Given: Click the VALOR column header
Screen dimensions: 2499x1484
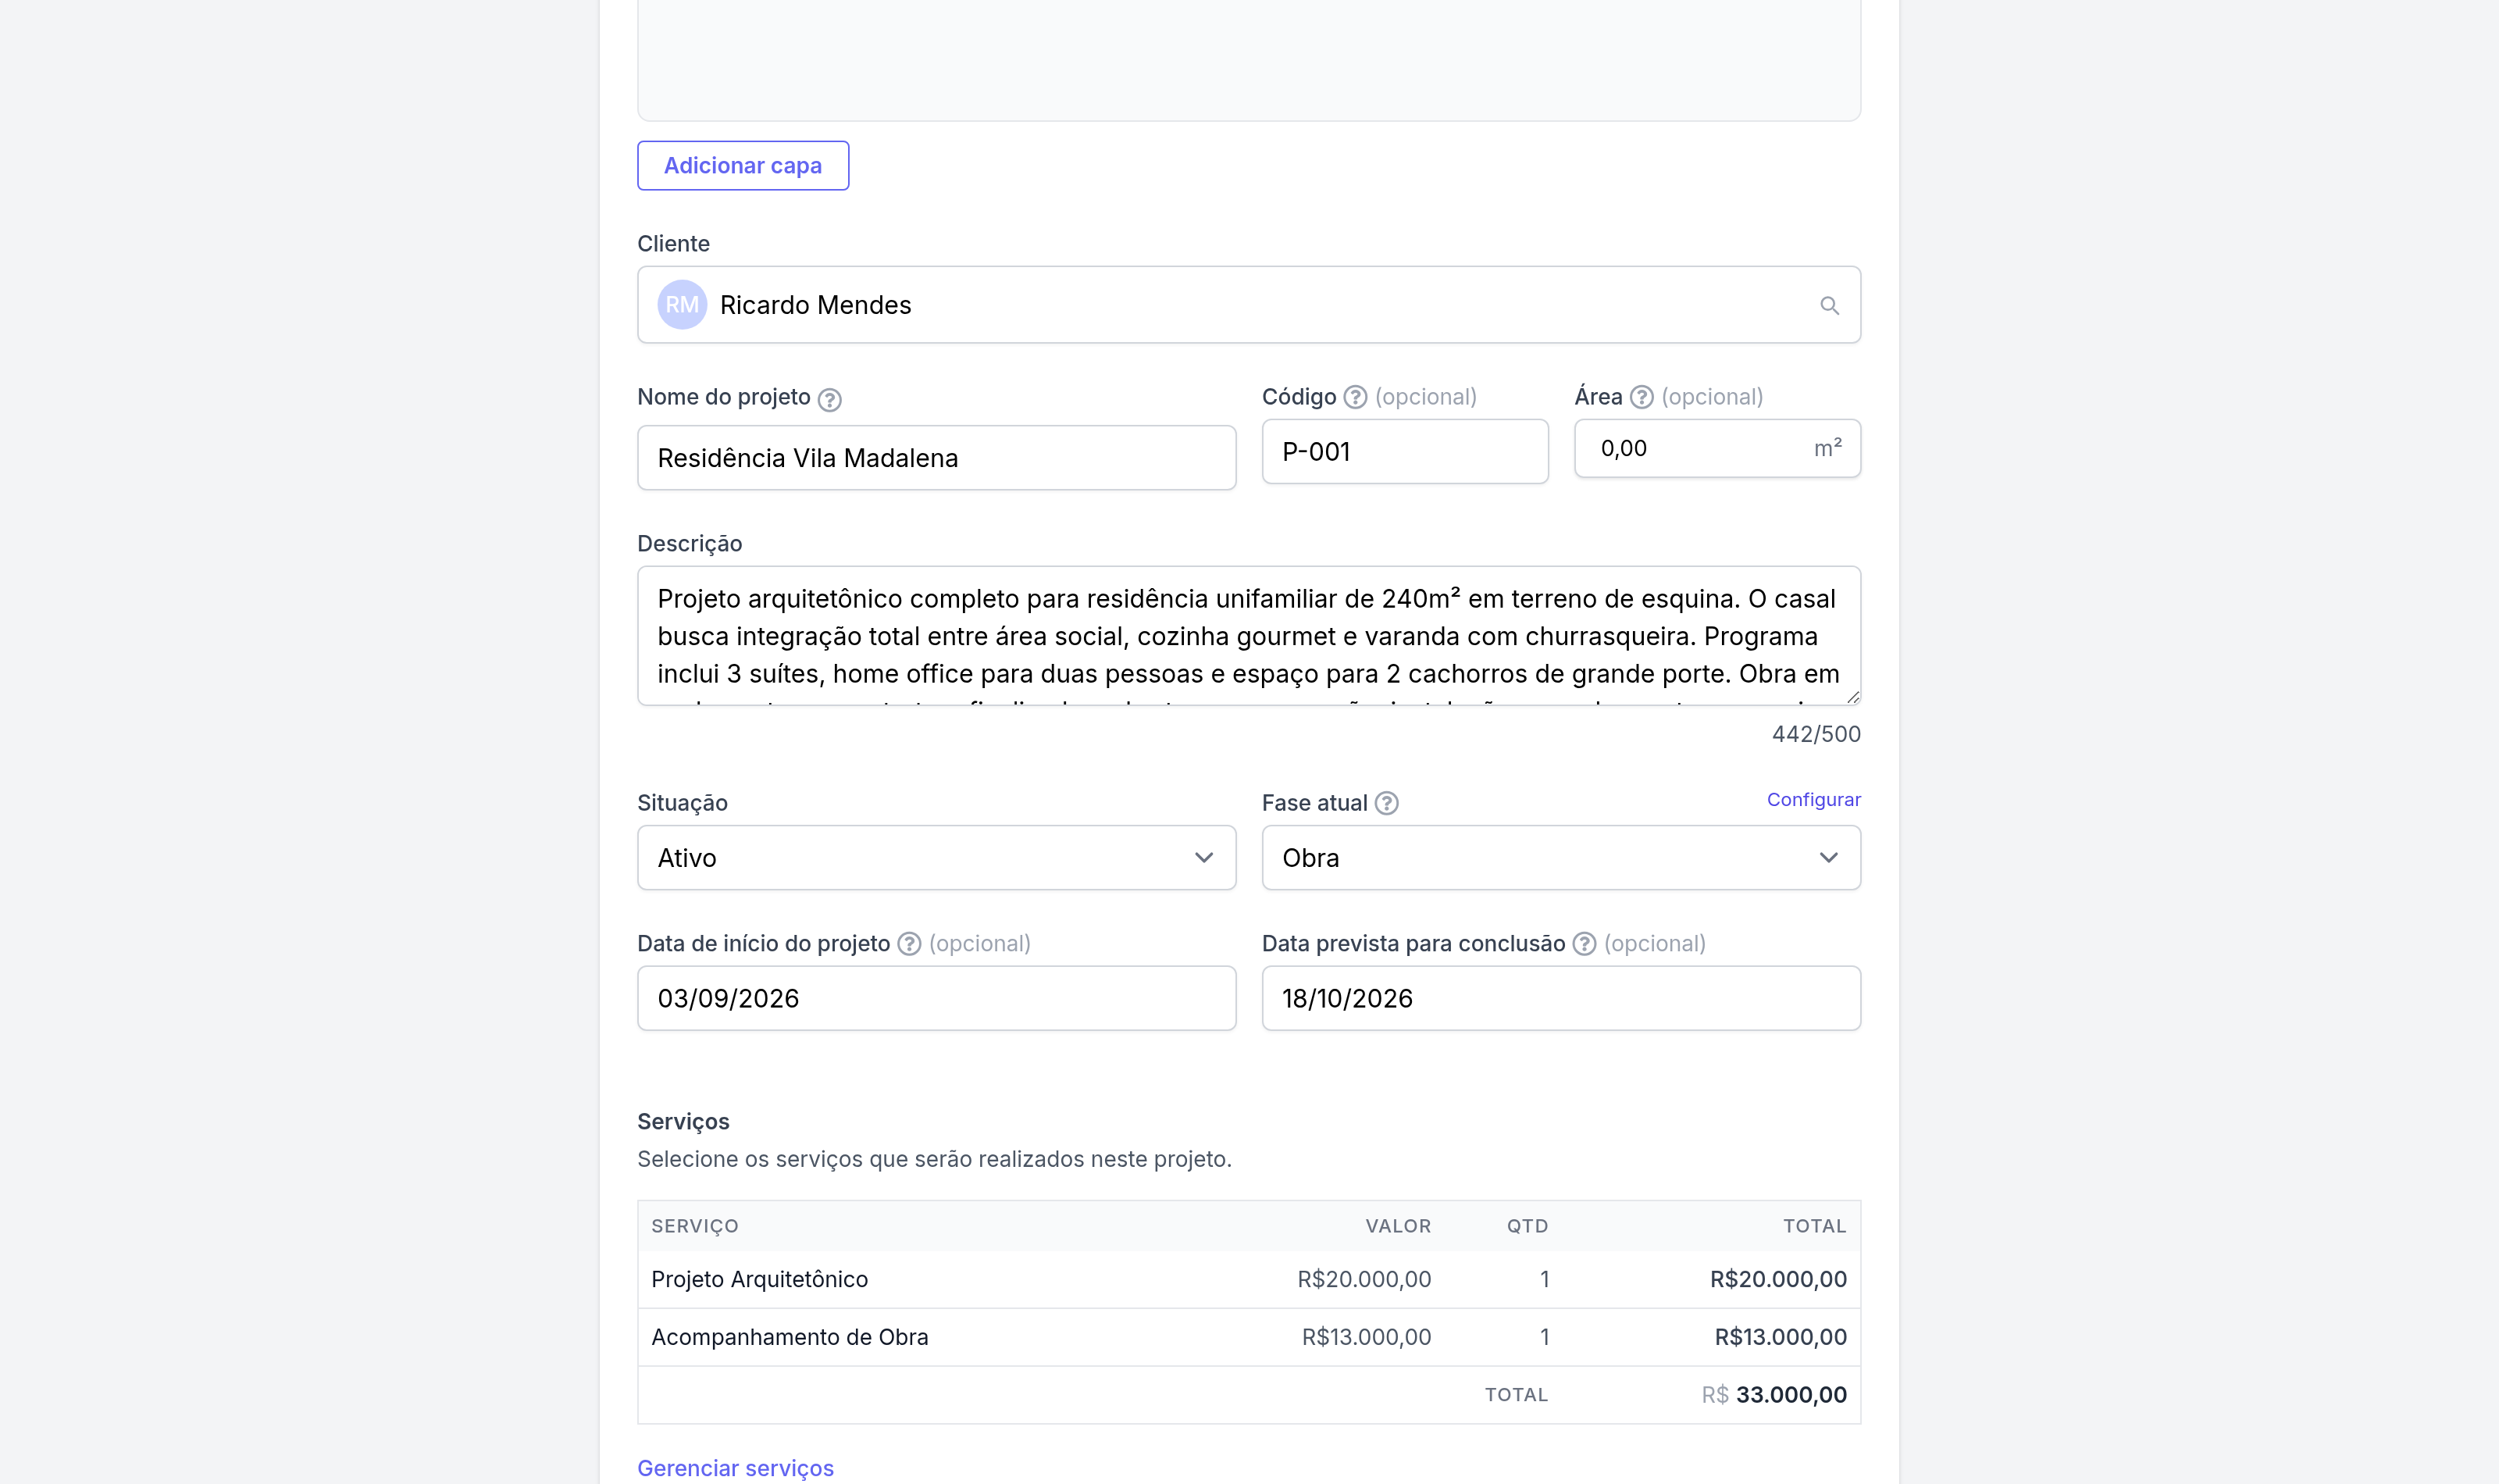Looking at the screenshot, I should [1399, 1226].
